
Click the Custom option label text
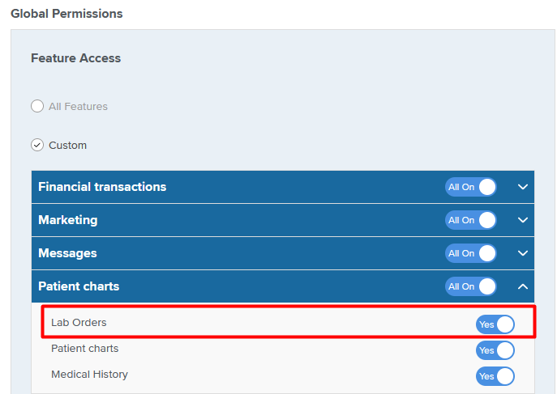(67, 146)
